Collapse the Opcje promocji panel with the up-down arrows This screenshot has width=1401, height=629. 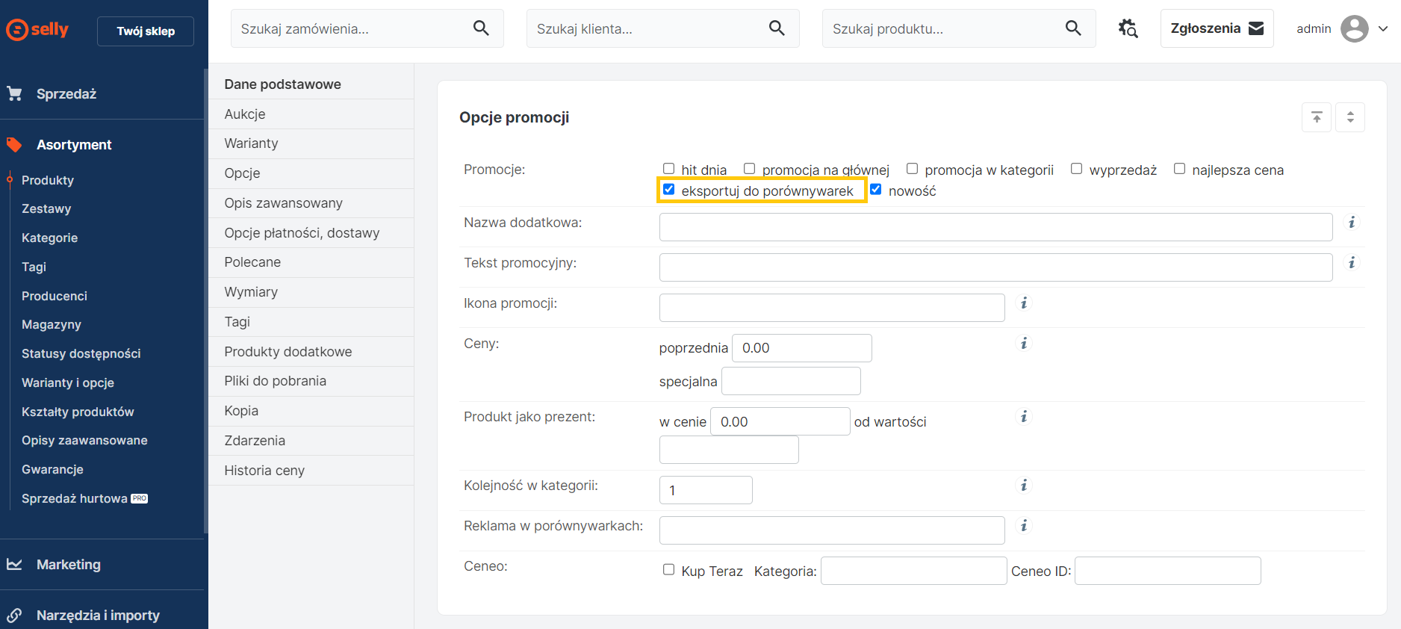coord(1350,117)
